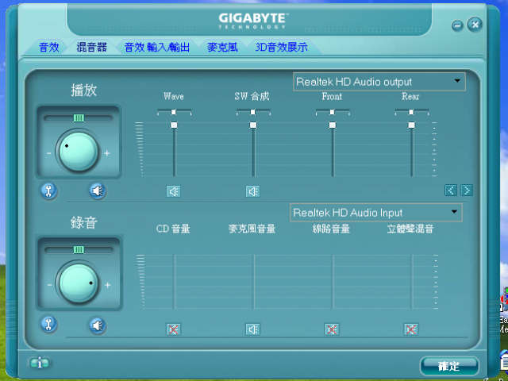Click the CD 音量 label

[x=173, y=229]
